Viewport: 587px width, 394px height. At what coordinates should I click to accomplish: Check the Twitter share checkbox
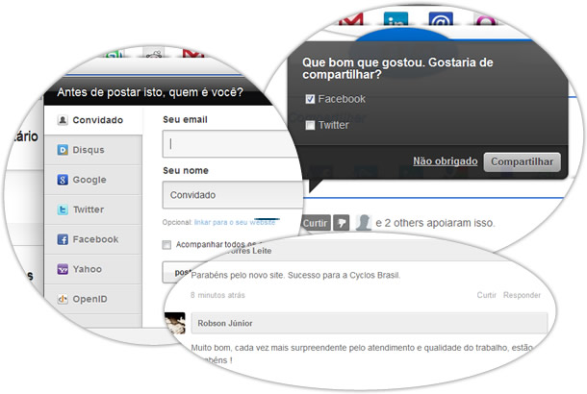tap(310, 125)
